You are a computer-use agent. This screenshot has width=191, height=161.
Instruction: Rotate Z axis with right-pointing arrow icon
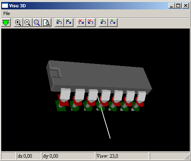point(113,22)
